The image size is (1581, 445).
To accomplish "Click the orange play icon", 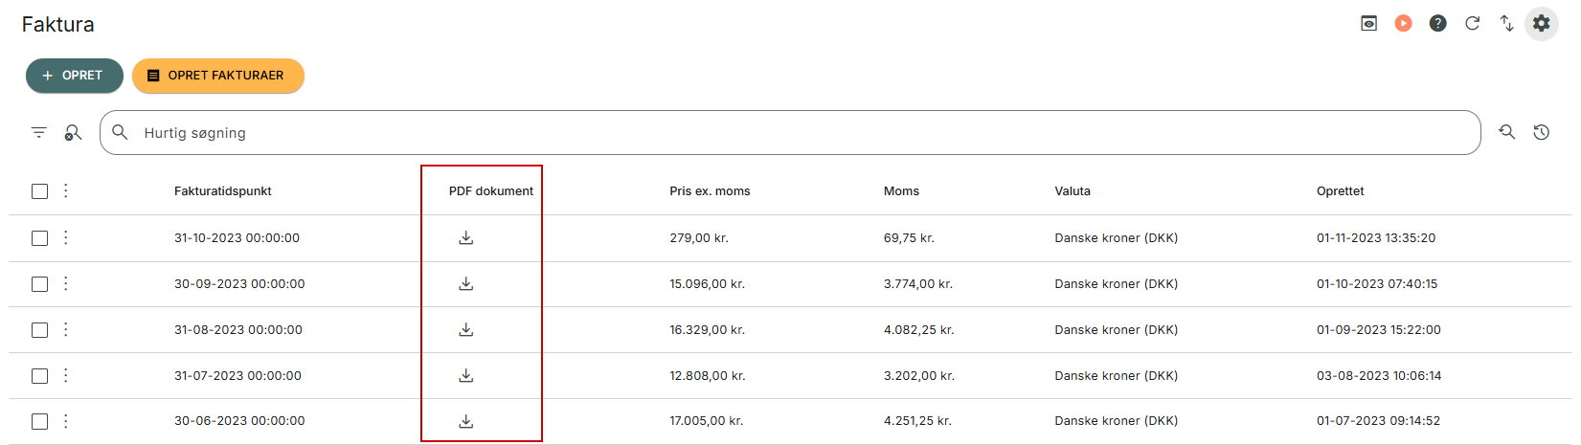I will [x=1403, y=23].
